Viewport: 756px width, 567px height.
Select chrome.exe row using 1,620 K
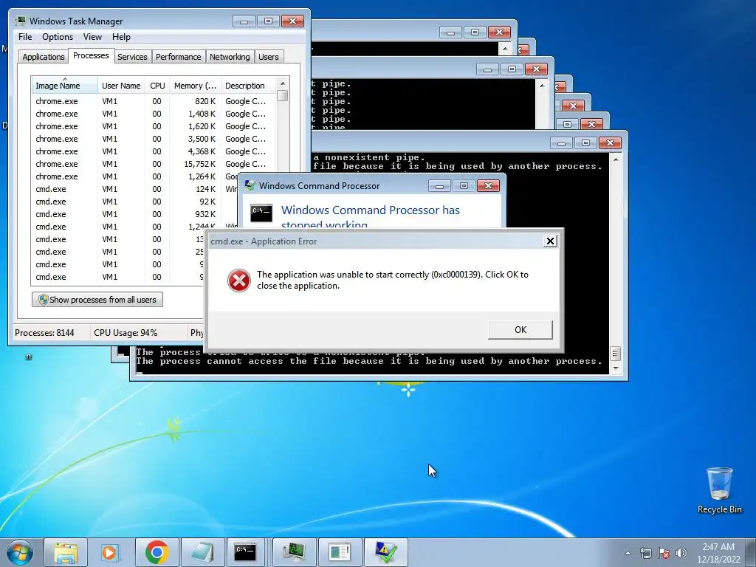pyautogui.click(x=154, y=126)
